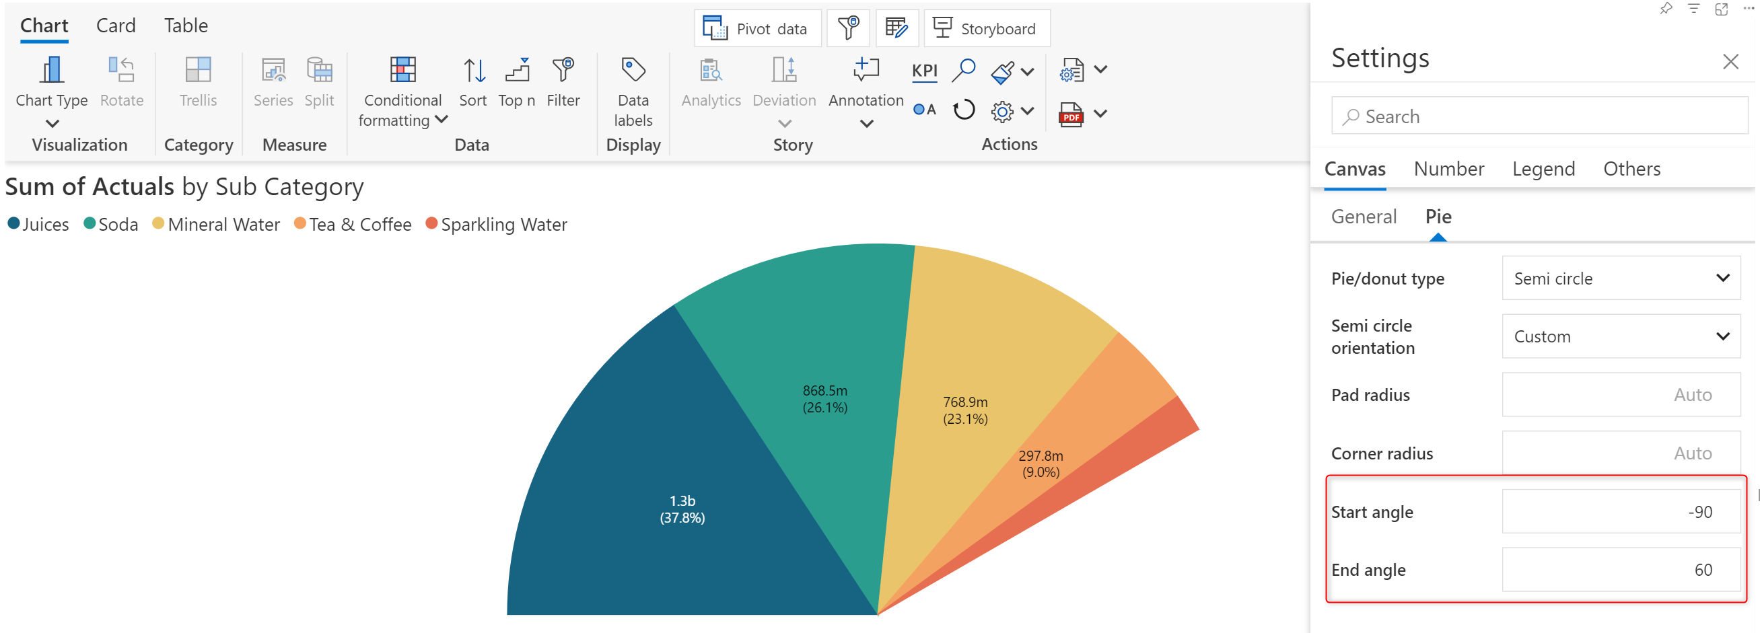Click the settings Search box
Screen dimensions: 1760x633
coord(1539,116)
